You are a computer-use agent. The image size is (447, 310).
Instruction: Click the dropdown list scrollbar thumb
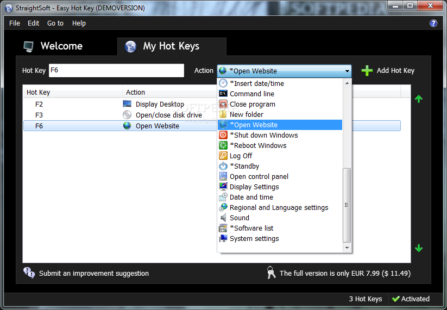347,205
